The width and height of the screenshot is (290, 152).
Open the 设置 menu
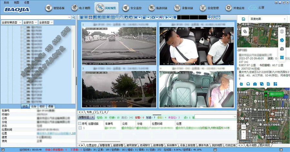pos(26,2)
